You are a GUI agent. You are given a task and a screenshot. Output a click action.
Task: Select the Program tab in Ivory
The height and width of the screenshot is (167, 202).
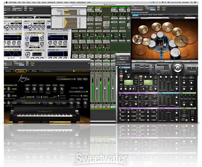tap(21, 71)
